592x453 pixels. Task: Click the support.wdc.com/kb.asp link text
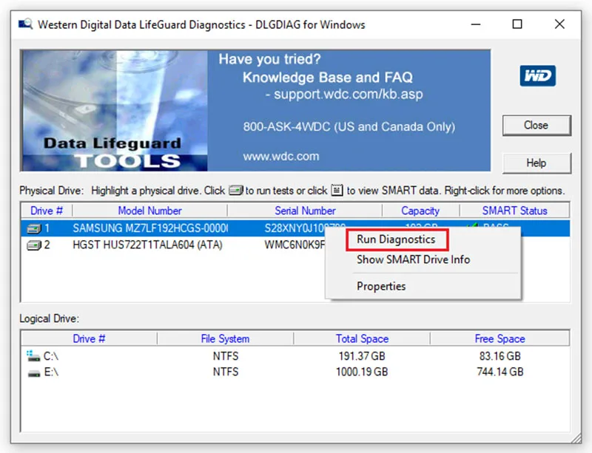(348, 94)
